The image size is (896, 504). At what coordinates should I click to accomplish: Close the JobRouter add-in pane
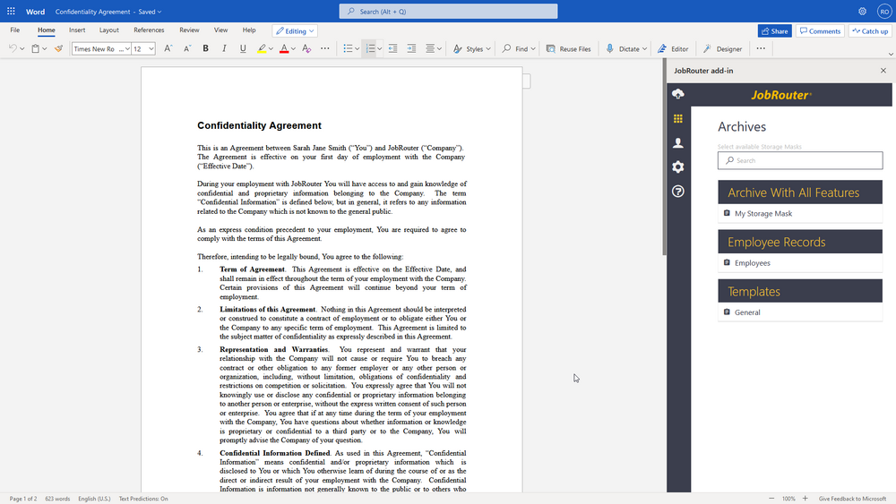(883, 71)
